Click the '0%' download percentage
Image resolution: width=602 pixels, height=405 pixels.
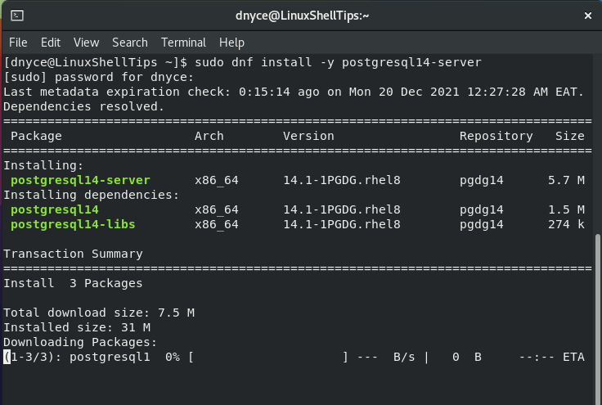tap(173, 357)
